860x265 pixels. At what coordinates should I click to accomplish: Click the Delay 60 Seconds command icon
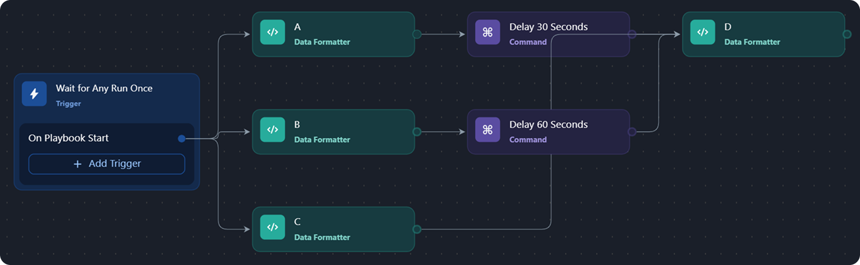(487, 130)
